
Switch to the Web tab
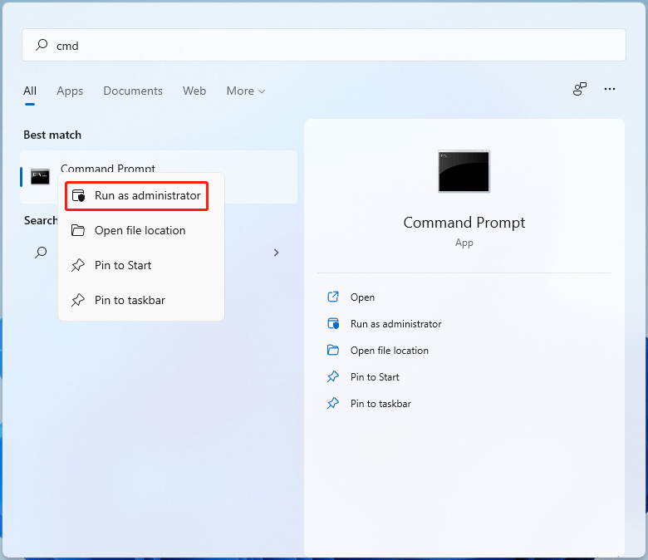click(x=194, y=91)
